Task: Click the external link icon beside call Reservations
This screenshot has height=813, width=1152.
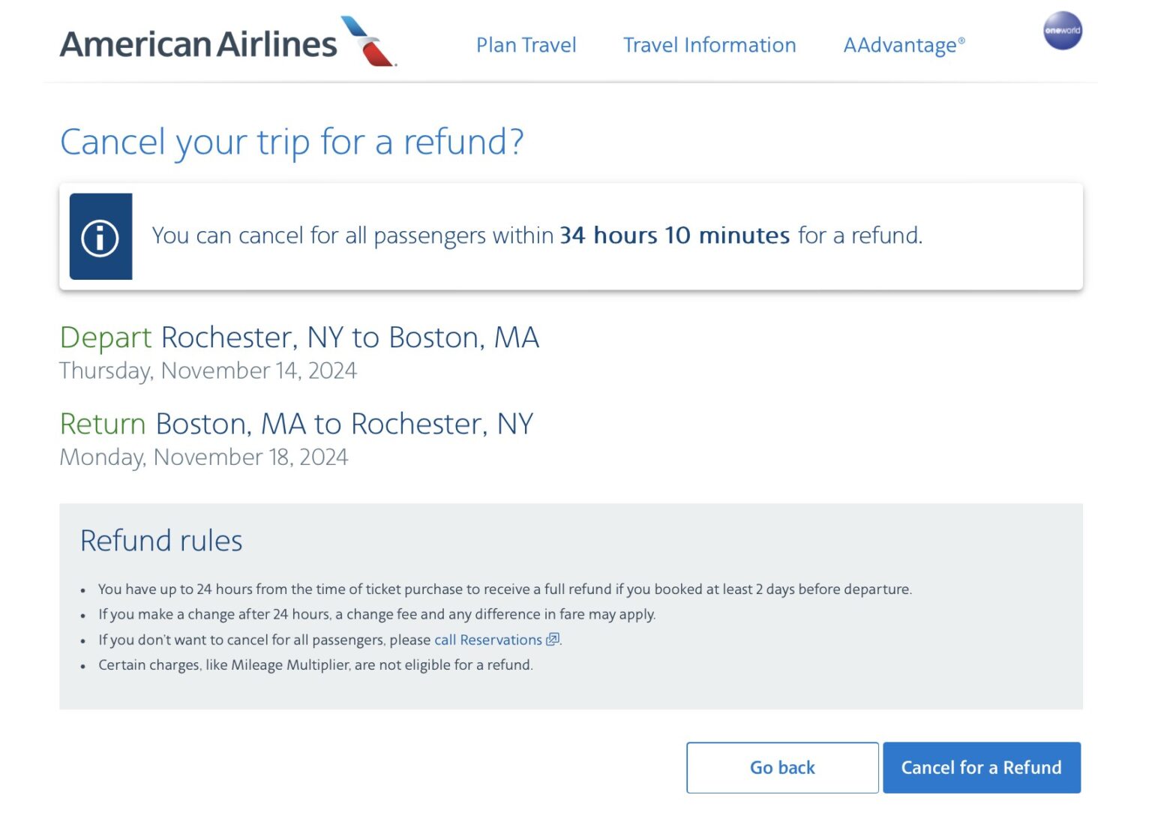Action: [x=553, y=640]
